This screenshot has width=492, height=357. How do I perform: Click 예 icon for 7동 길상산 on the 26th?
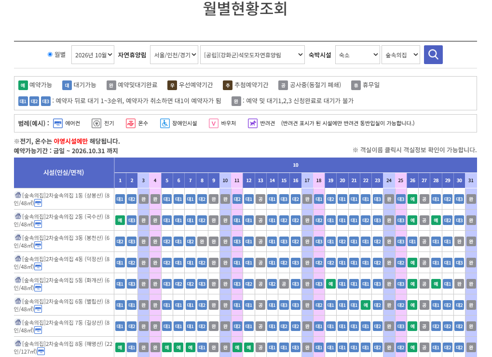coord(412,326)
